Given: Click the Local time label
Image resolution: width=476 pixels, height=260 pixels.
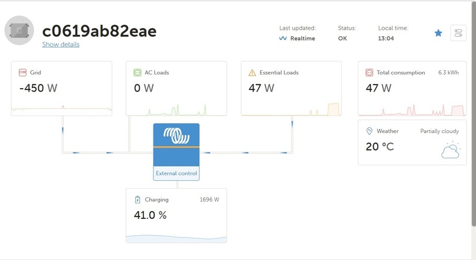Looking at the screenshot, I should [x=393, y=28].
